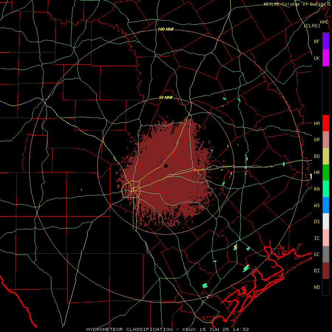This screenshot has width=332, height=332.
Task: Select the gray GC legend swatch
Action: coord(326,254)
